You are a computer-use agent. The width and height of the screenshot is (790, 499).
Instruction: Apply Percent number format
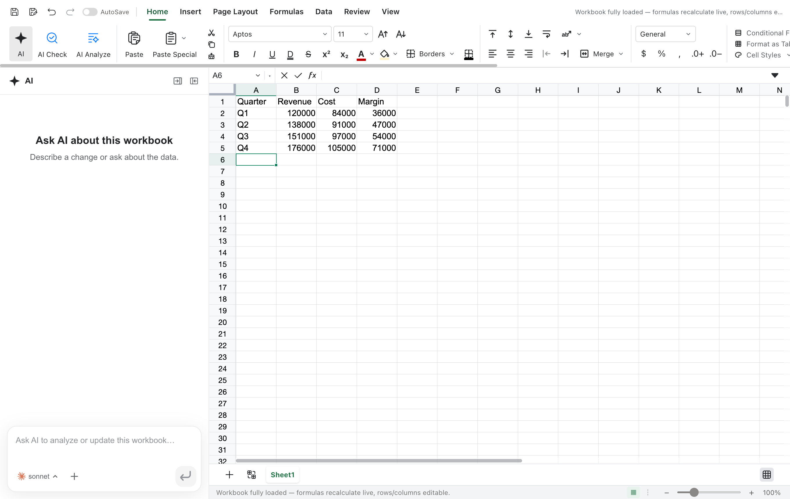tap(662, 54)
